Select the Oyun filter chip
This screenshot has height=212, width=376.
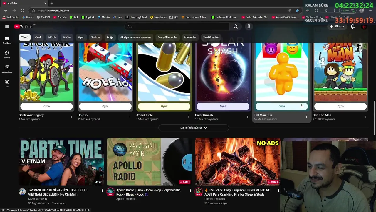(x=81, y=37)
